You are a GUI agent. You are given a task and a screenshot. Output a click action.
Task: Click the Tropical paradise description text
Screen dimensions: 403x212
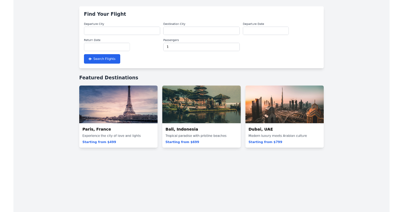(196, 136)
